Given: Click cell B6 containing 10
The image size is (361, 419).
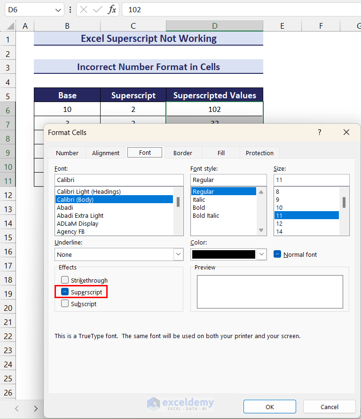Looking at the screenshot, I should [67, 109].
